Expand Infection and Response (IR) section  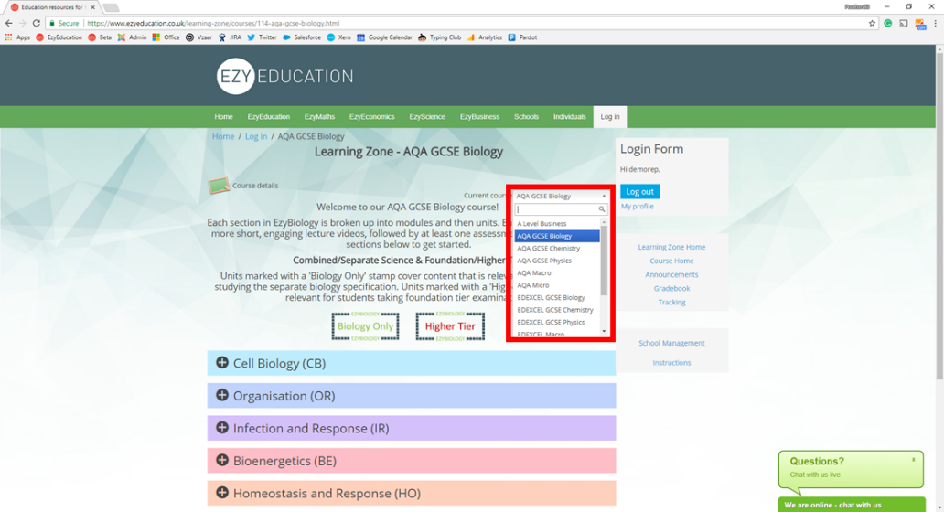pos(412,429)
